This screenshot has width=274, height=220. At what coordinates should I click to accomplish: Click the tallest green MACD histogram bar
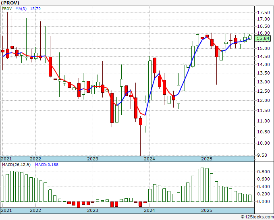(202, 185)
